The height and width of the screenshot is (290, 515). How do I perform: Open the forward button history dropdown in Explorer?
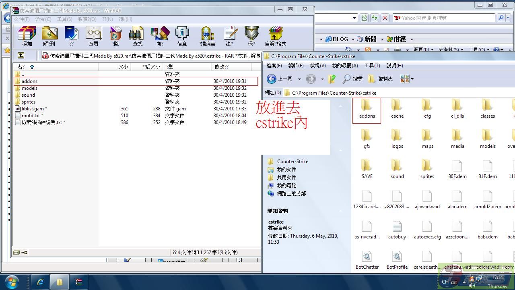pyautogui.click(x=322, y=79)
